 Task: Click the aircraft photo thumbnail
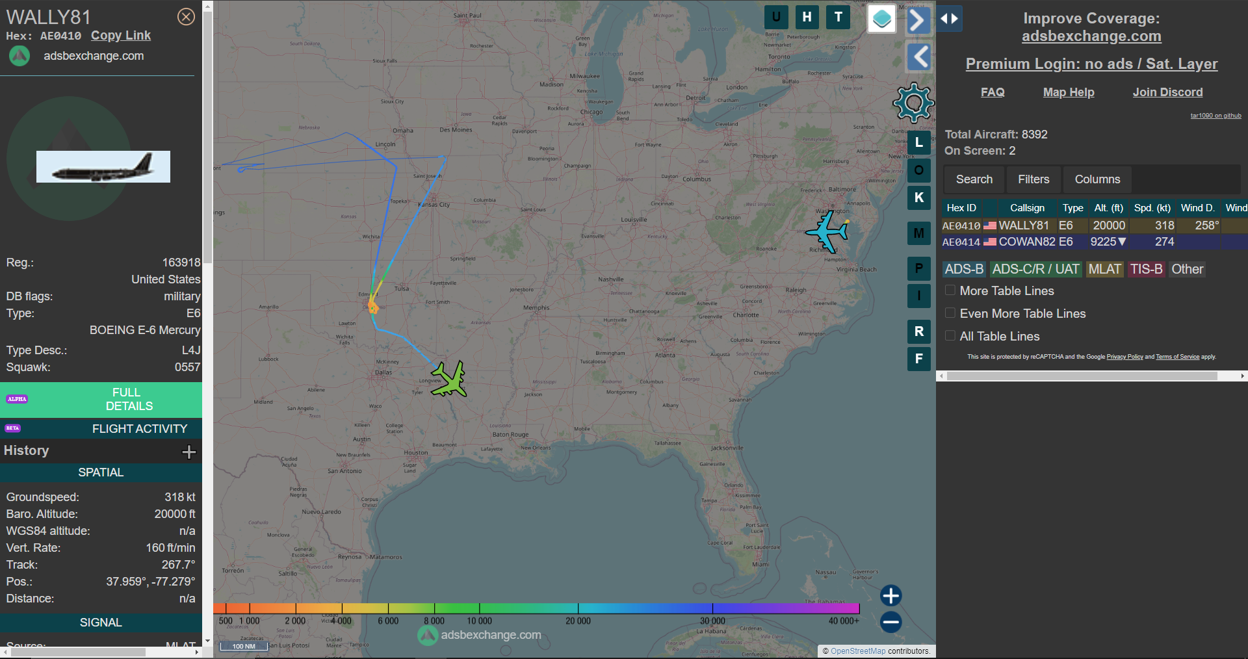103,167
